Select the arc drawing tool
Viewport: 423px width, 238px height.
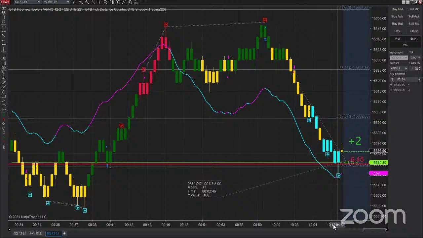(4, 105)
